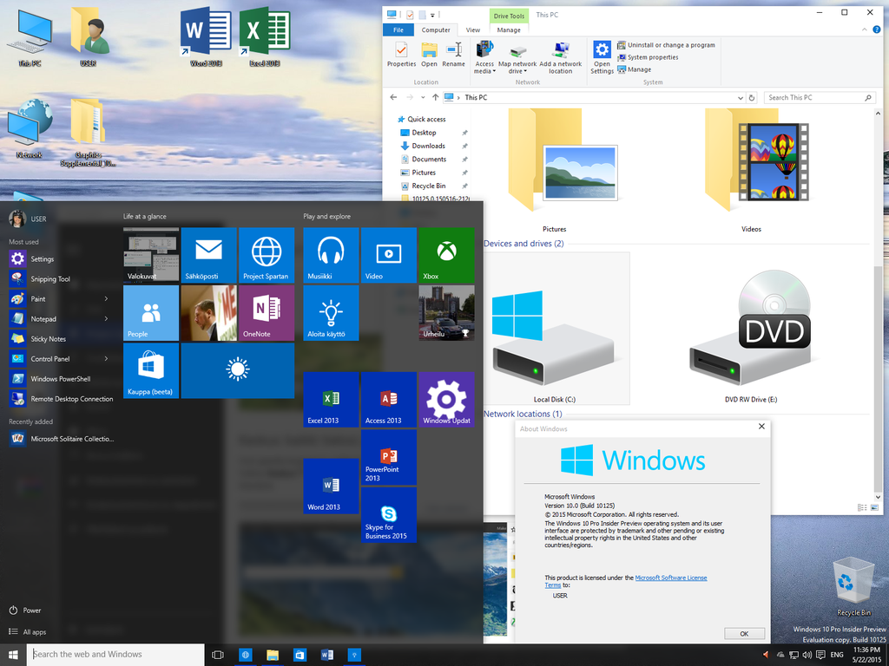889x666 pixels.
Task: Open the File tab in Explorer
Action: pos(398,30)
